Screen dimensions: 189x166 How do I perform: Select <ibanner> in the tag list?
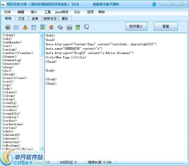pos(9,56)
